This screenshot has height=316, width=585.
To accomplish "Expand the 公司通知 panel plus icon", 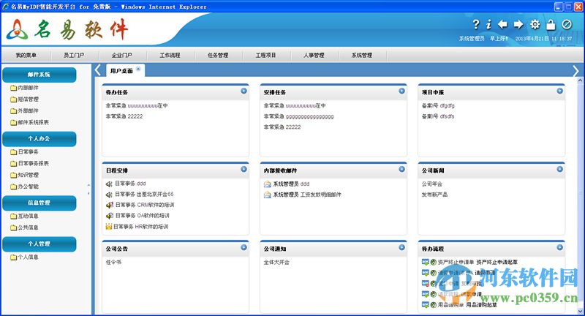I will 401,247.
